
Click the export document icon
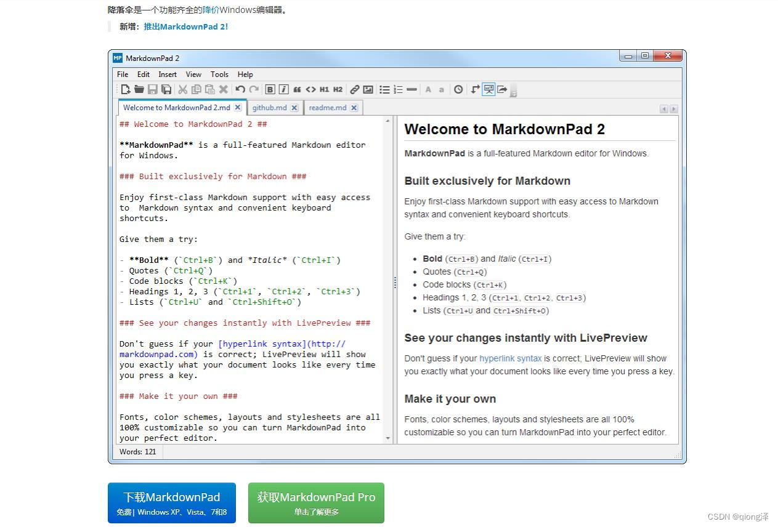coord(502,89)
